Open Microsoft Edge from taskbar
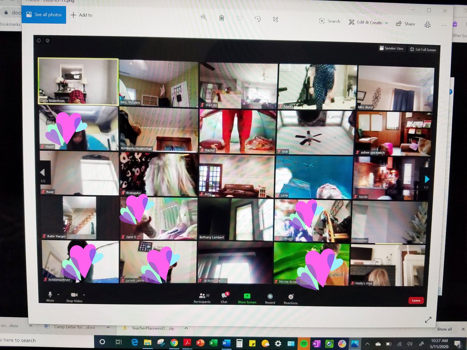Image resolution: width=467 pixels, height=350 pixels. [x=135, y=342]
